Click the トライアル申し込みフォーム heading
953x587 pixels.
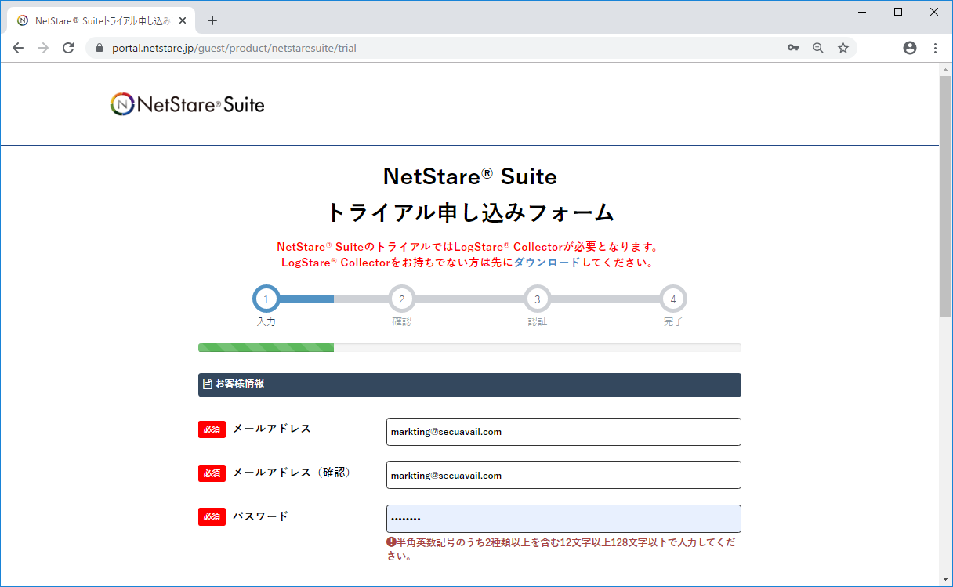pos(469,212)
